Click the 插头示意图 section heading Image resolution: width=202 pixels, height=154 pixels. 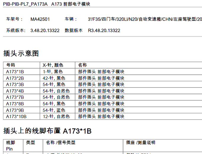(x=21, y=53)
